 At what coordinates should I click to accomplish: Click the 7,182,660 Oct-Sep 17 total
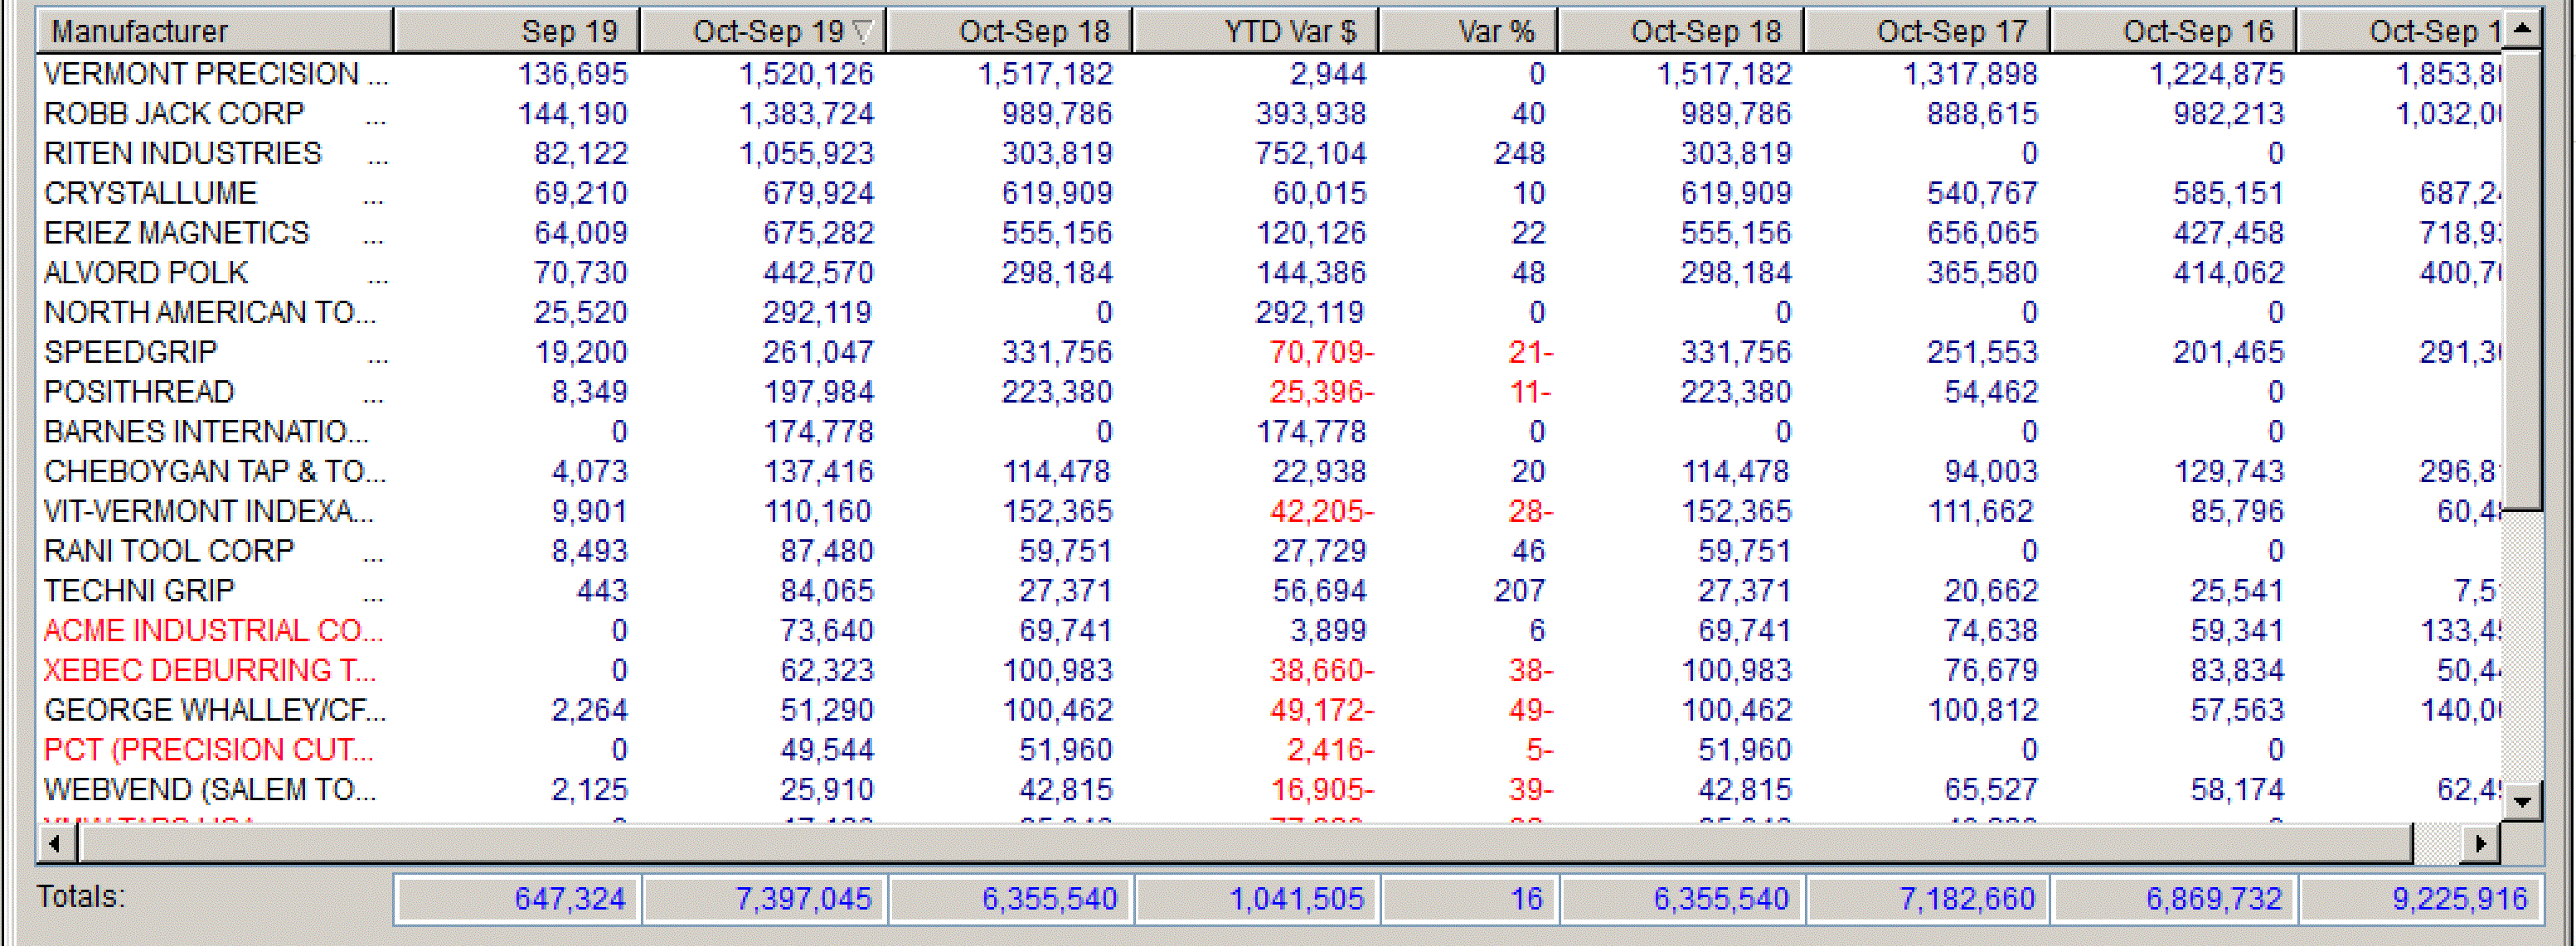tap(1927, 899)
